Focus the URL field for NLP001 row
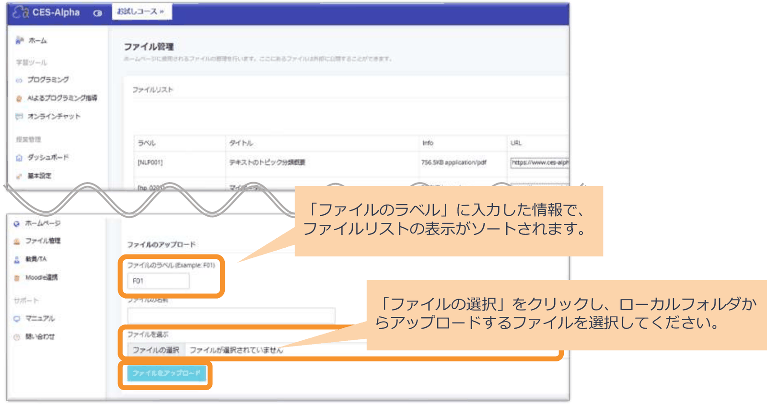Viewport: 767px width, 405px height. click(539, 162)
